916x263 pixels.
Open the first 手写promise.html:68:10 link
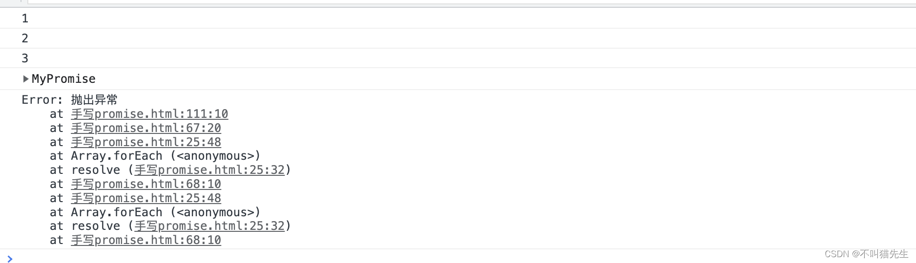point(146,184)
